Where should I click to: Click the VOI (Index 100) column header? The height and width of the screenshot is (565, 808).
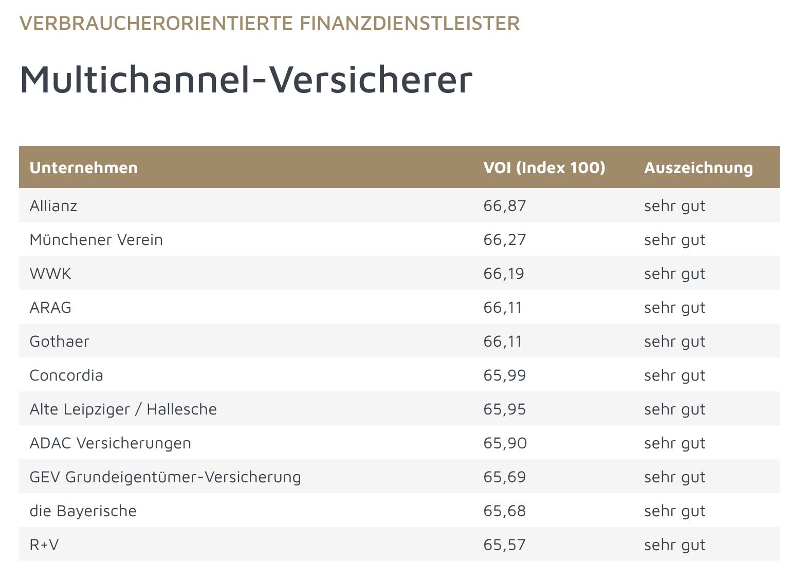click(x=544, y=168)
